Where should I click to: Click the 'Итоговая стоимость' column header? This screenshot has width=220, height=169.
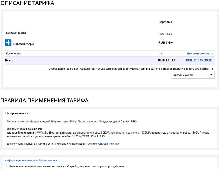[x=200, y=54]
